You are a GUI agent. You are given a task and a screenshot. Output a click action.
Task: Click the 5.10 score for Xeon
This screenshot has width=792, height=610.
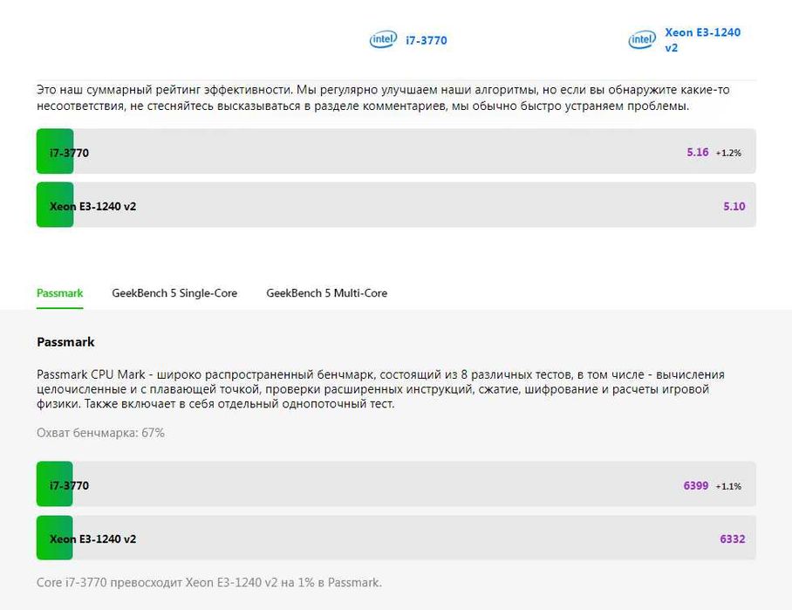tap(734, 206)
